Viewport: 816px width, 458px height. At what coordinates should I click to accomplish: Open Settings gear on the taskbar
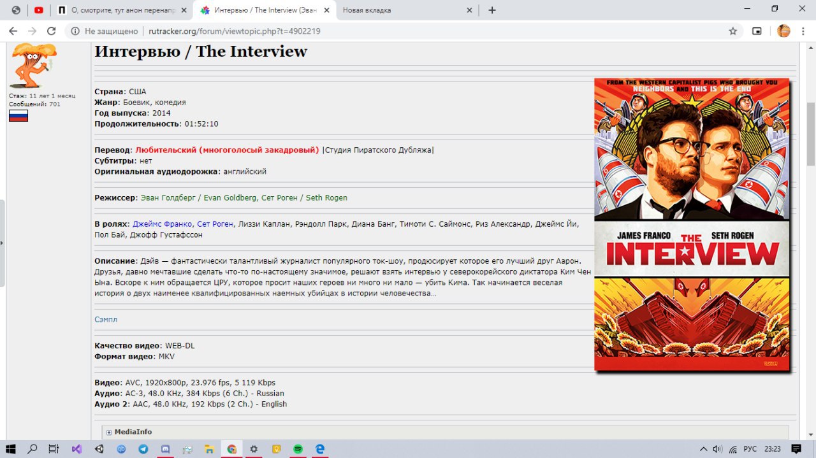point(254,449)
